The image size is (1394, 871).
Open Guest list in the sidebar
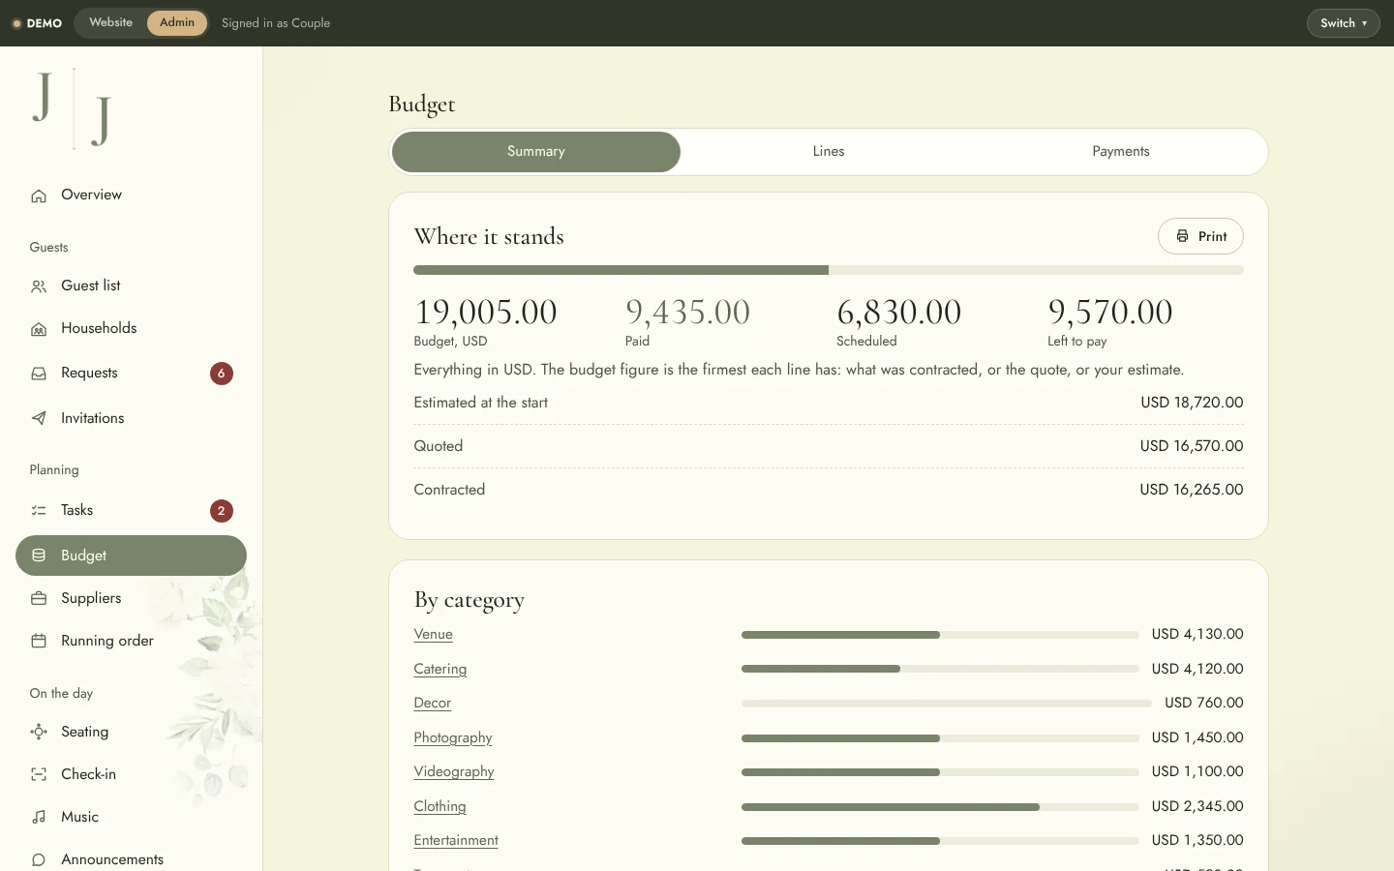point(131,286)
